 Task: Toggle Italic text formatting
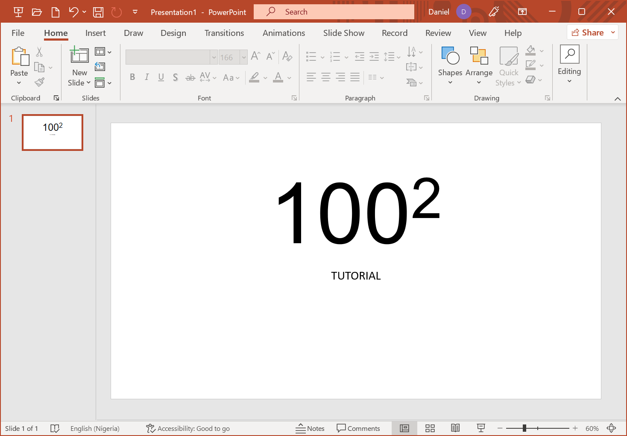coord(146,77)
